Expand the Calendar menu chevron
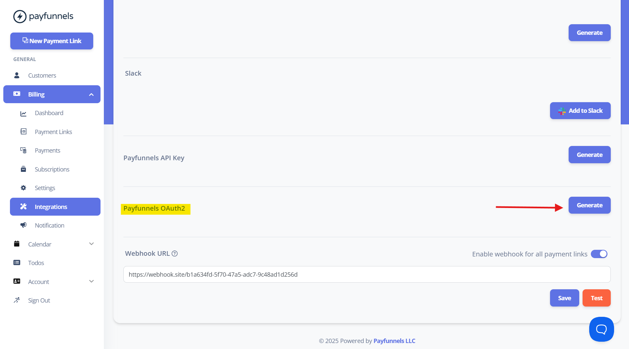Viewport: 629px width, 349px height. click(92, 244)
